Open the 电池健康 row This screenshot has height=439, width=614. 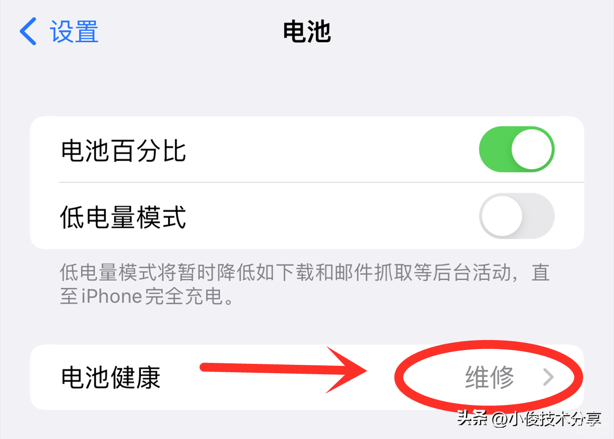307,378
